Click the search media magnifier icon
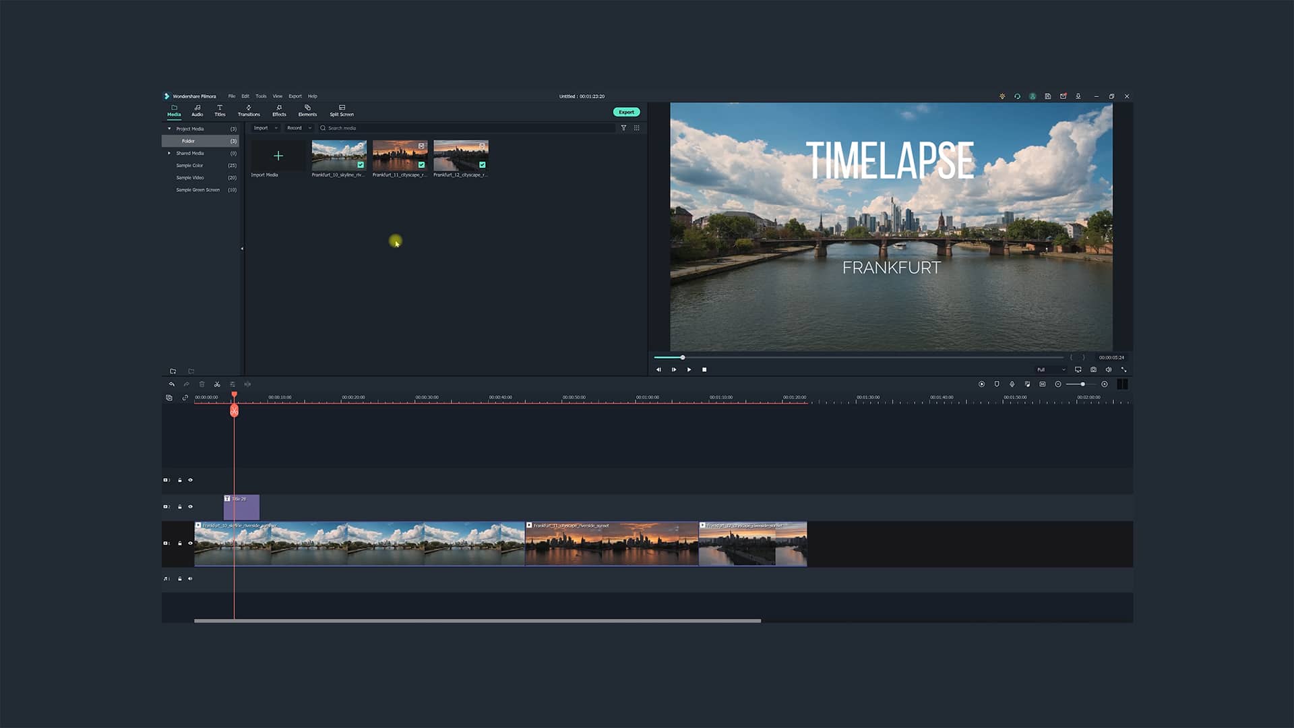This screenshot has height=728, width=1294. (x=322, y=127)
